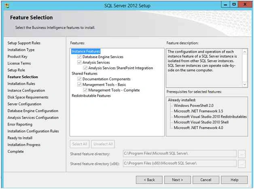Select the Server Configuration step
This screenshot has height=189, width=254.
point(24,104)
